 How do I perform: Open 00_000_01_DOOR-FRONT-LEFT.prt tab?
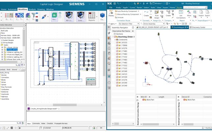[x=152, y=27]
